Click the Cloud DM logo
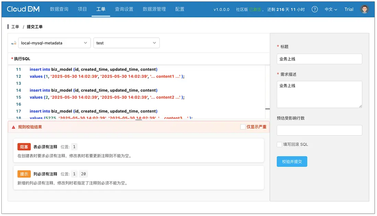Image resolution: width=377 pixels, height=216 pixels. [x=23, y=9]
